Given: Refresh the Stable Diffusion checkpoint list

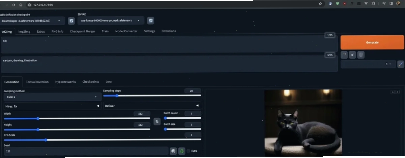Looking at the screenshot, I should tap(71, 21).
